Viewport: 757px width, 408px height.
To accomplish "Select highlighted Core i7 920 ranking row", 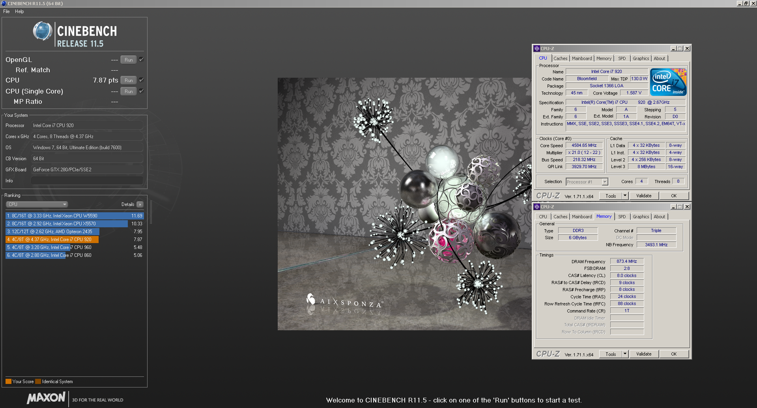I will pos(75,240).
